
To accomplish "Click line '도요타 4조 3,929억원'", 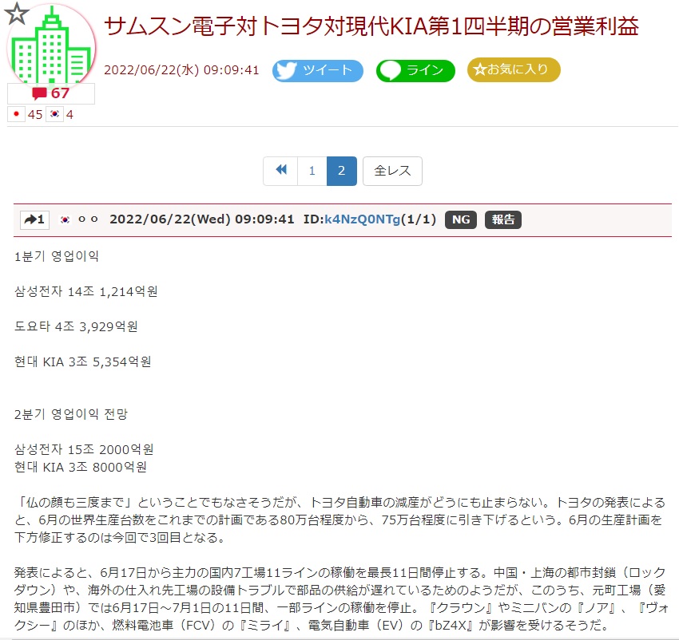I will [76, 326].
